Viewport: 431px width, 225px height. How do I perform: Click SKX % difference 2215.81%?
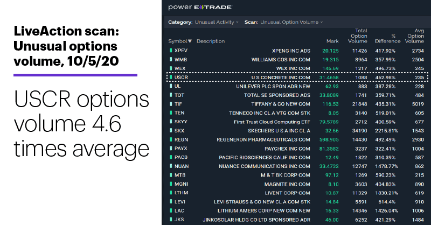coord(386,131)
